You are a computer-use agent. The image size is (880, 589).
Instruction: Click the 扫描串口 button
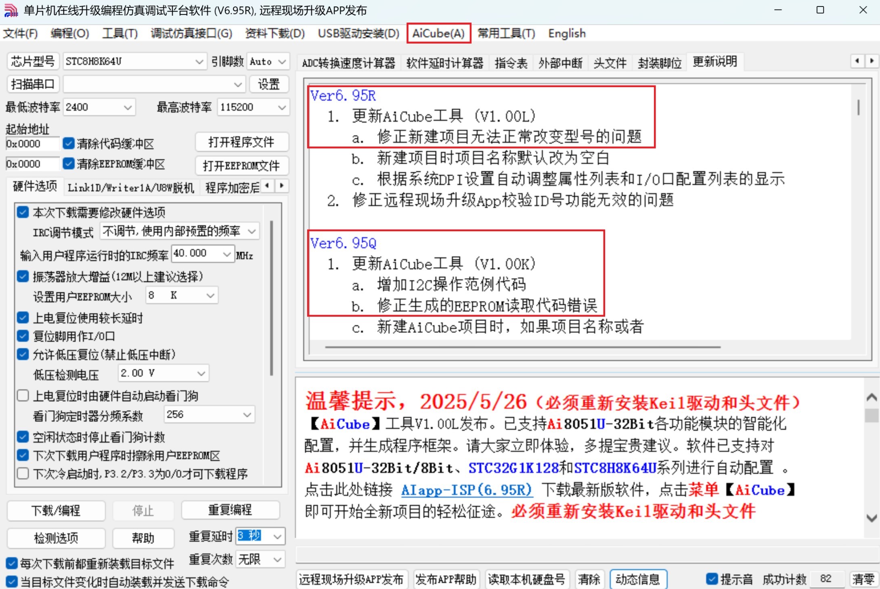click(x=33, y=84)
